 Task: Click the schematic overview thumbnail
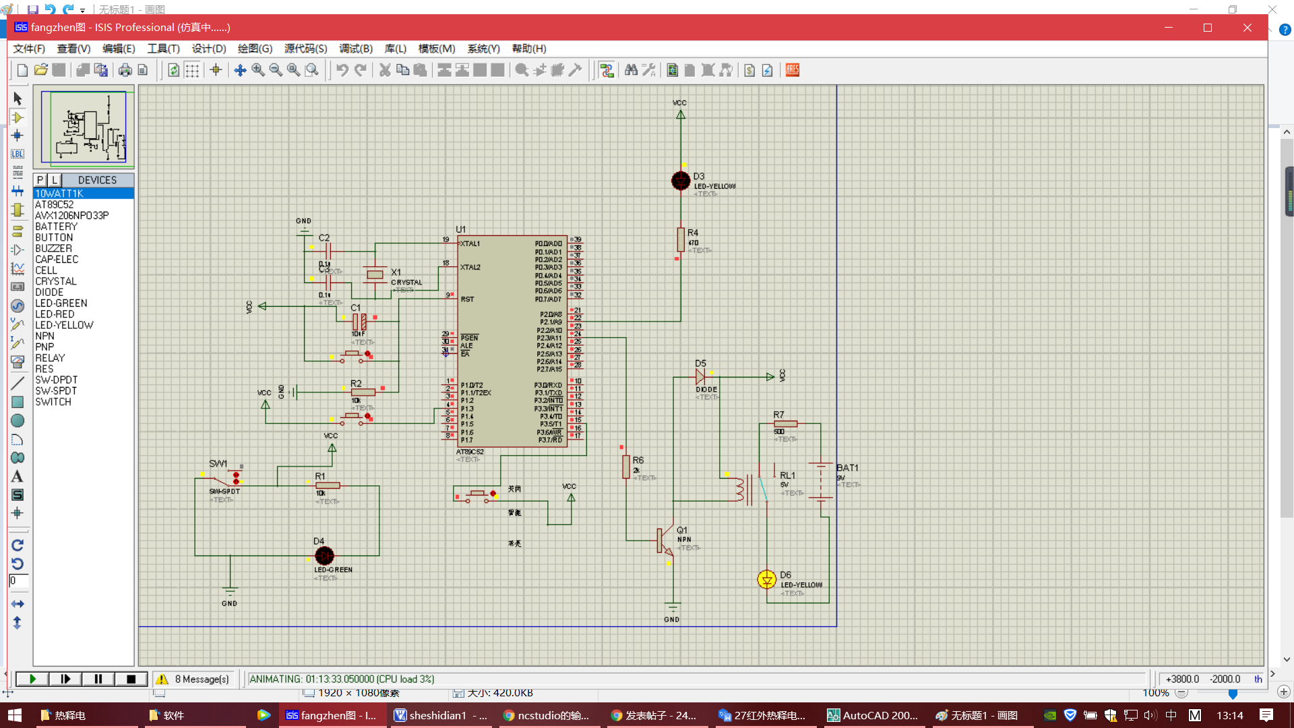[84, 127]
